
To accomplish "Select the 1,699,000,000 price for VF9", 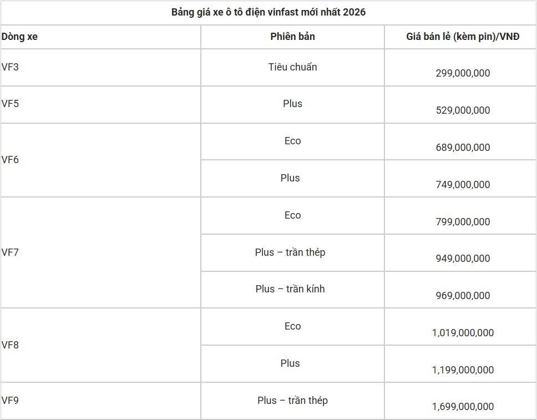I will pos(463,407).
